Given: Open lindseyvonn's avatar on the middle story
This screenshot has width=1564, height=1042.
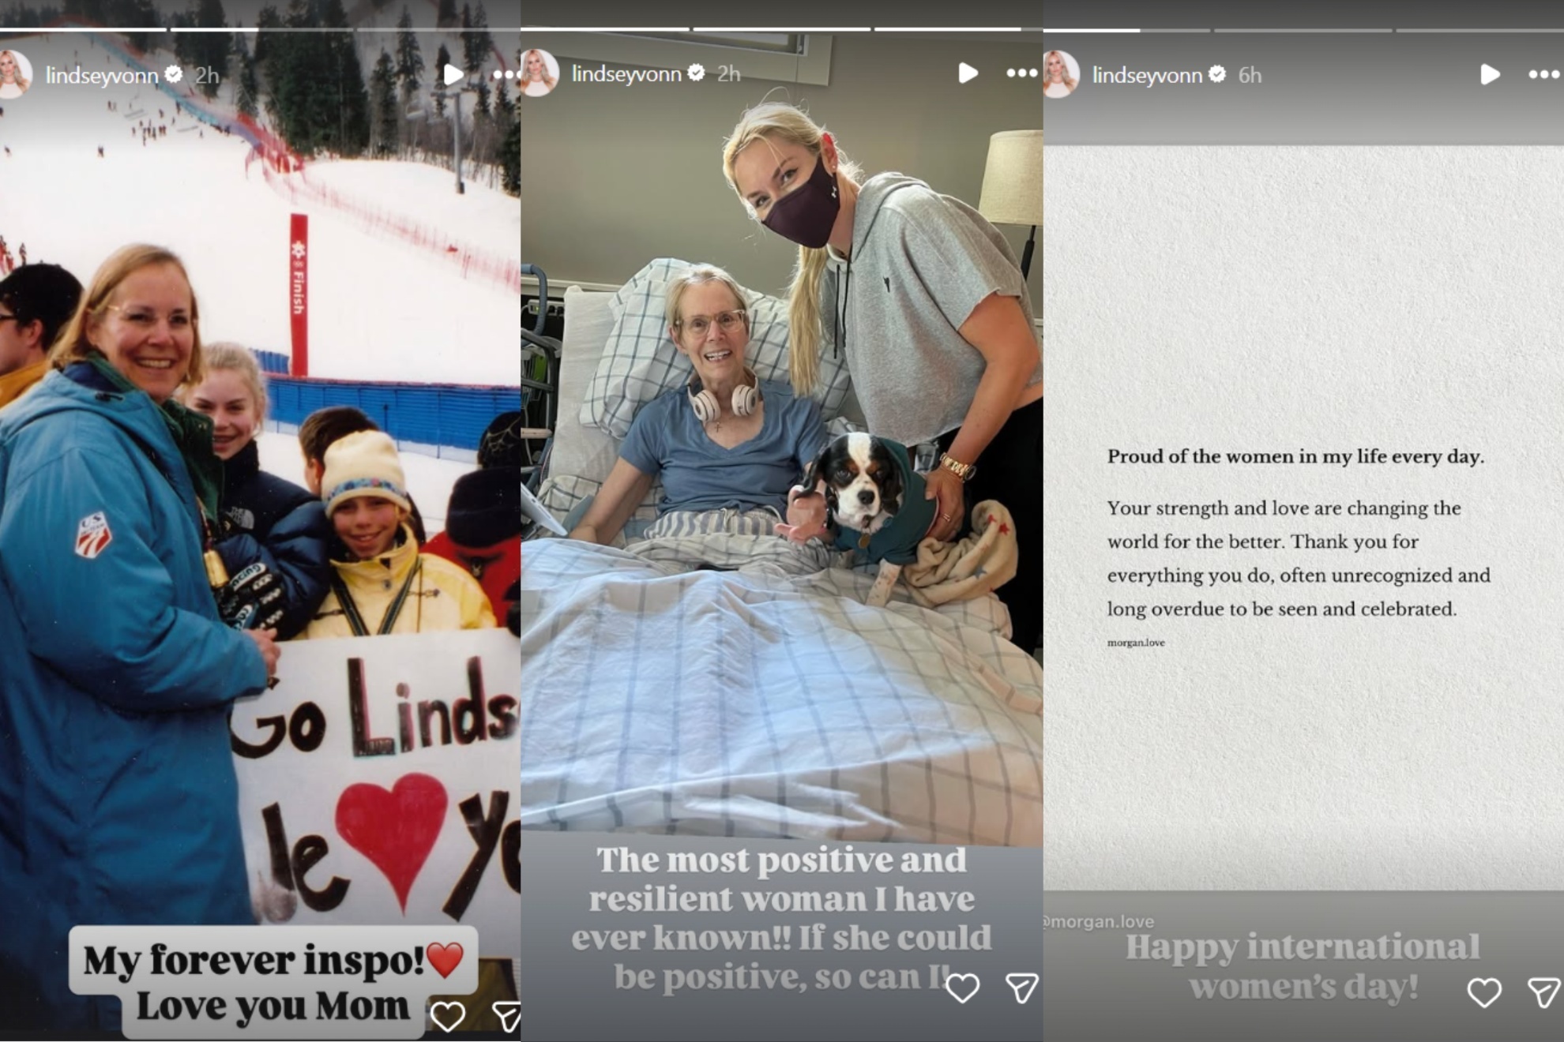Looking at the screenshot, I should tap(540, 73).
